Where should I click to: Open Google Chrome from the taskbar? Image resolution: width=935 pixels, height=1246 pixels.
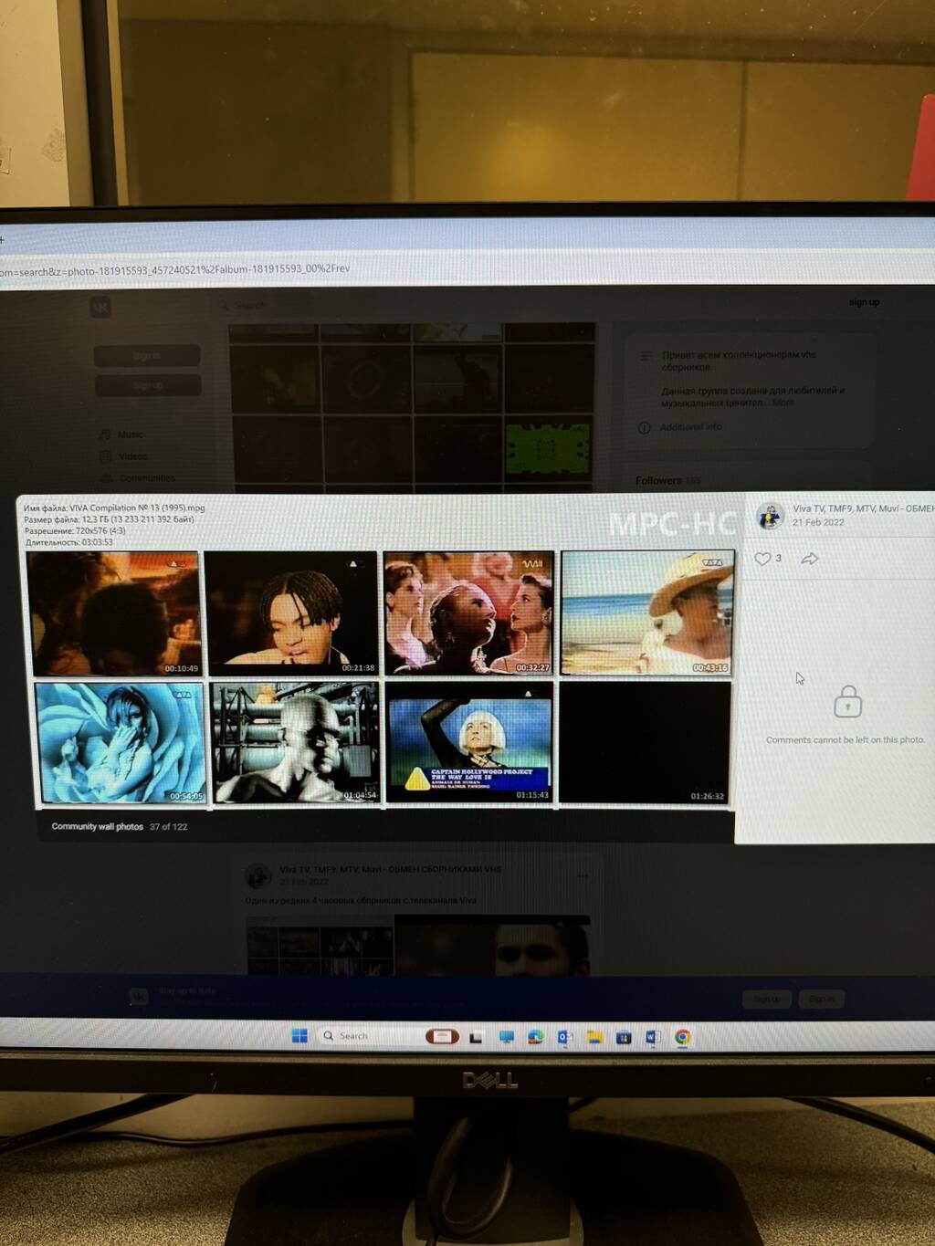682,1037
